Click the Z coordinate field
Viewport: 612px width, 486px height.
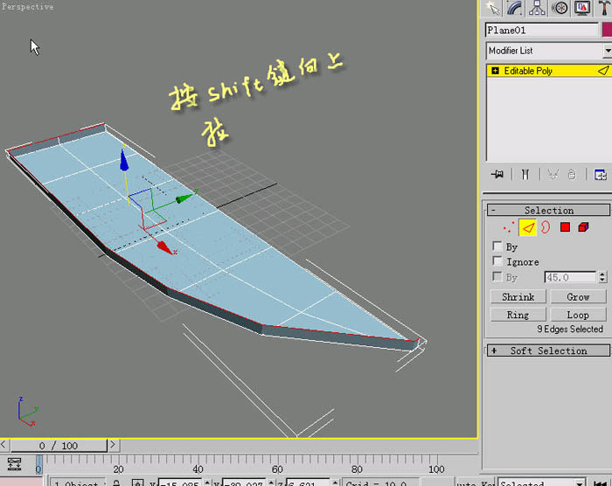pyautogui.click(x=309, y=483)
